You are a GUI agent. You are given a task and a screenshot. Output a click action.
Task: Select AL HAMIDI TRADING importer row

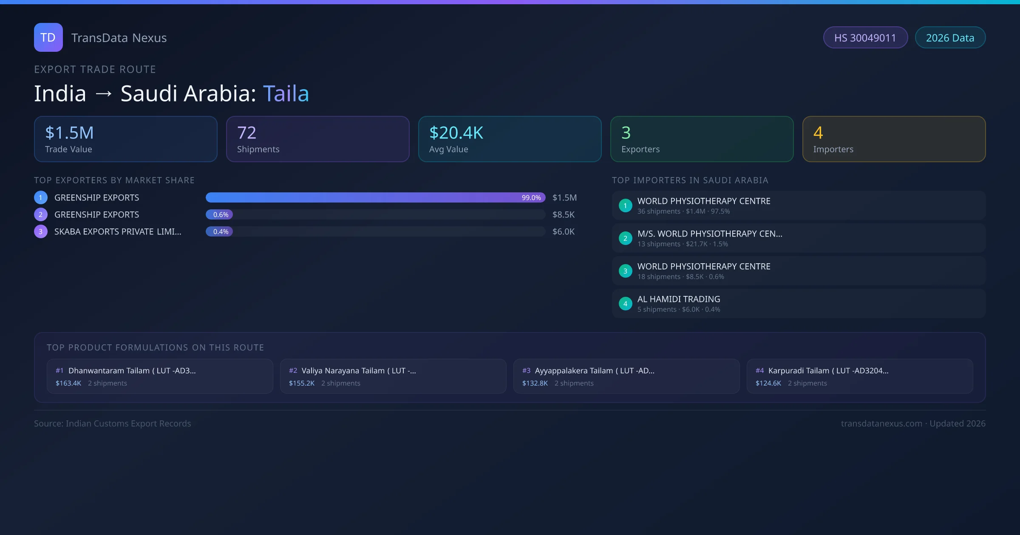pos(798,304)
